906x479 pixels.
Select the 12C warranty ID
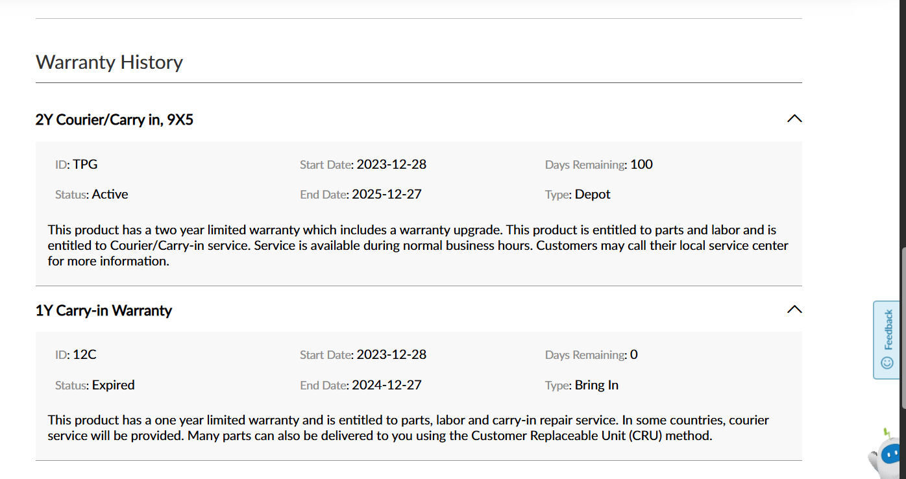tap(84, 354)
